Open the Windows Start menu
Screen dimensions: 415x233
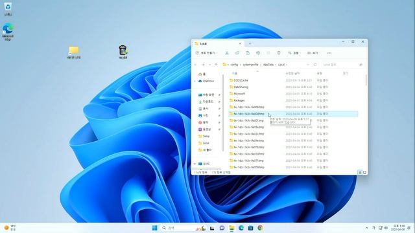point(155,228)
